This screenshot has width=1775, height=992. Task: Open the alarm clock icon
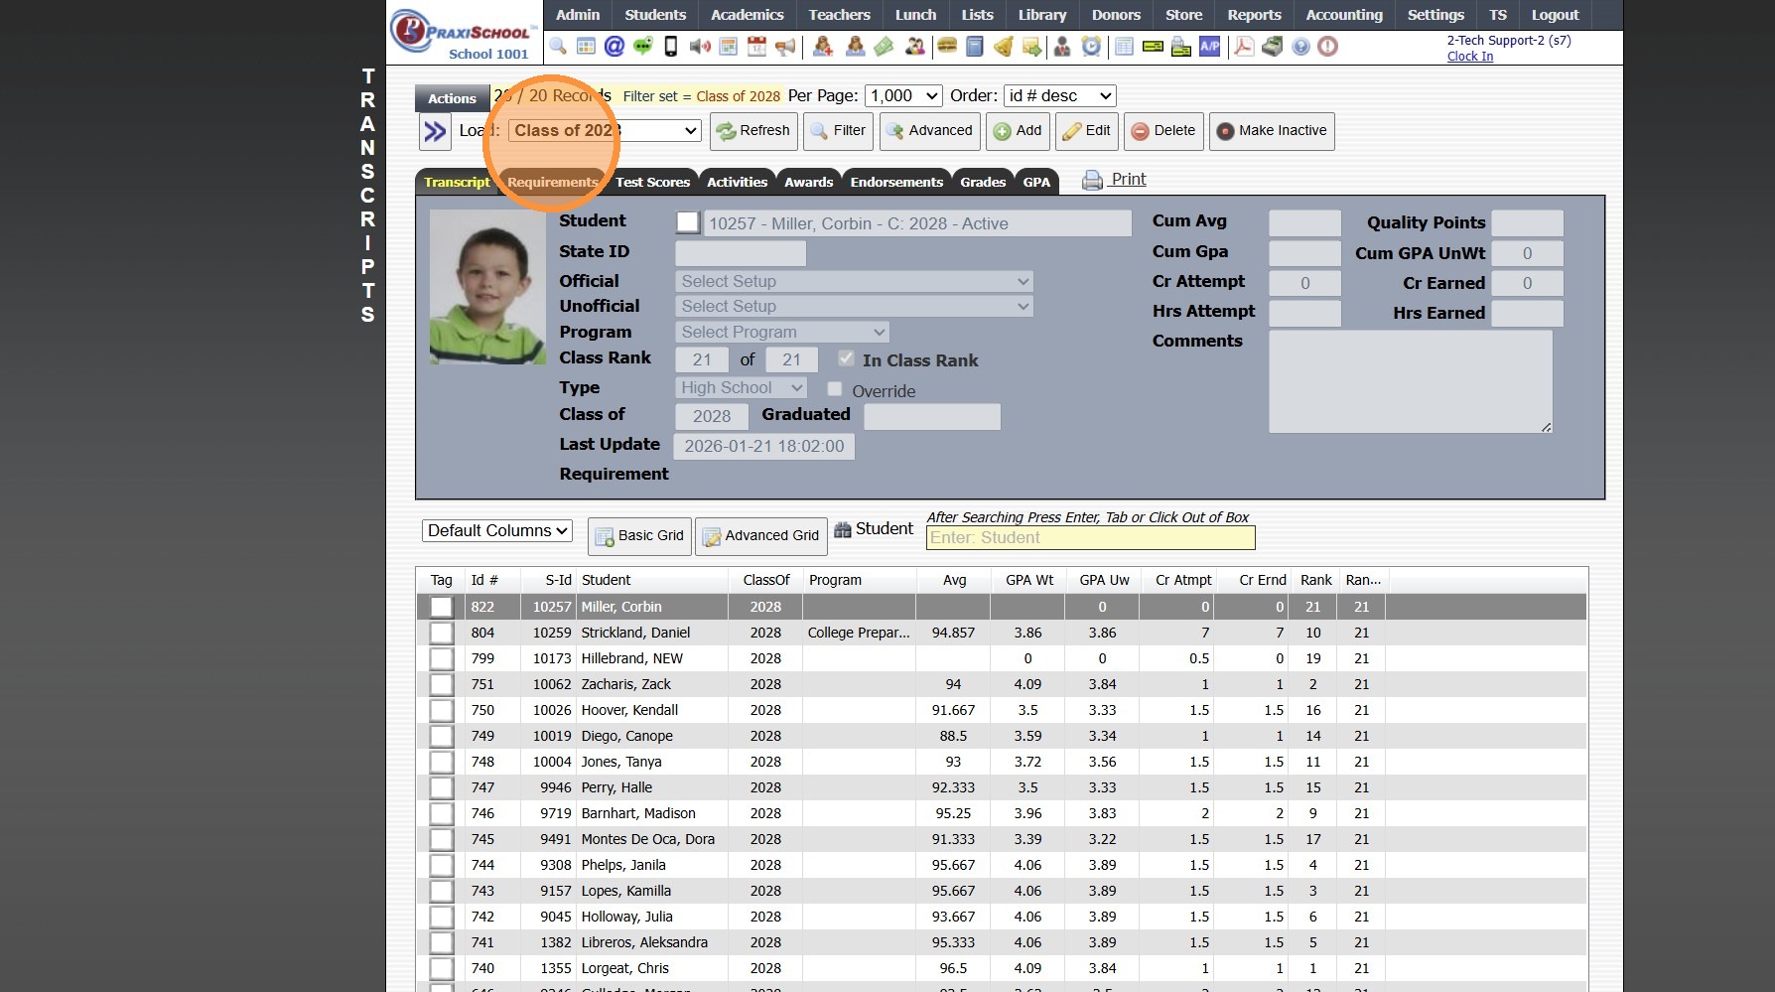1091,47
